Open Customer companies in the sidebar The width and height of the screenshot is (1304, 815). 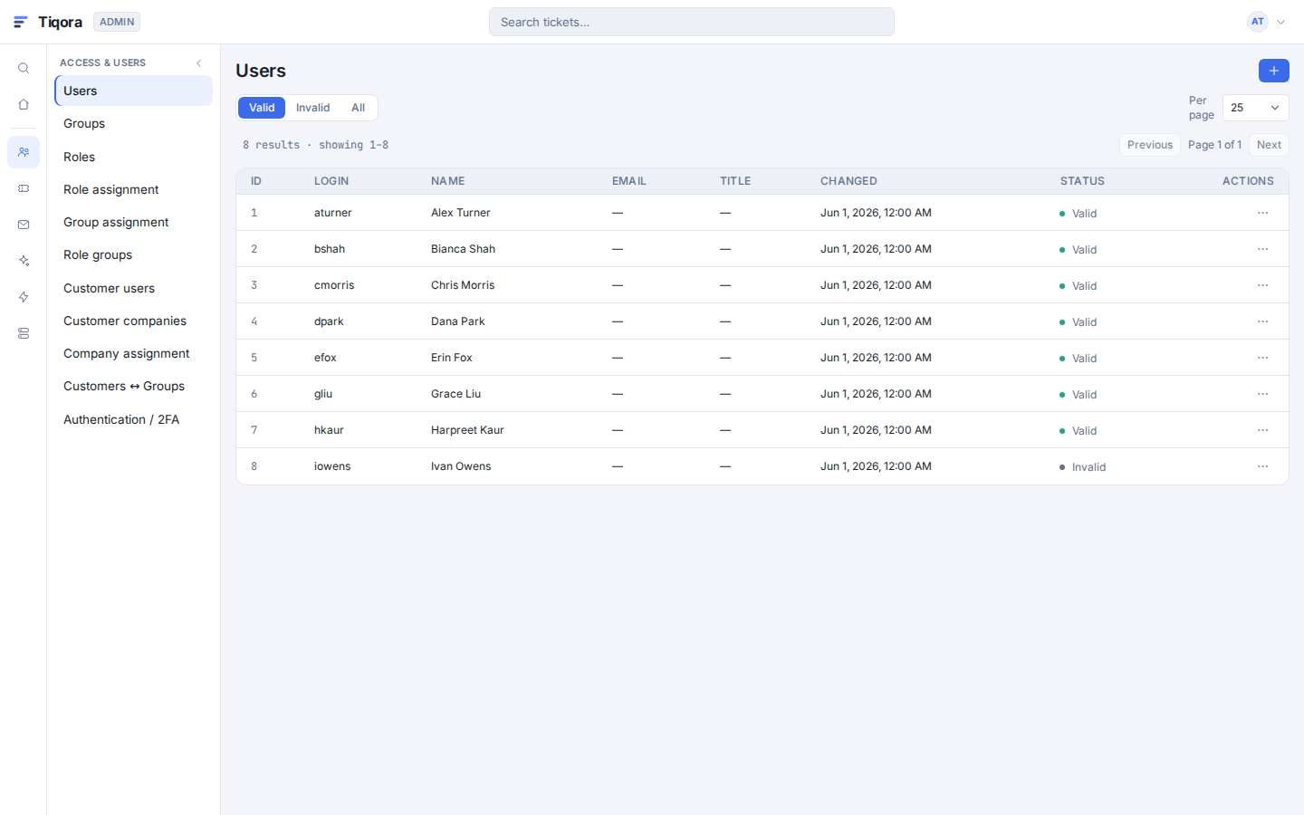point(133,321)
